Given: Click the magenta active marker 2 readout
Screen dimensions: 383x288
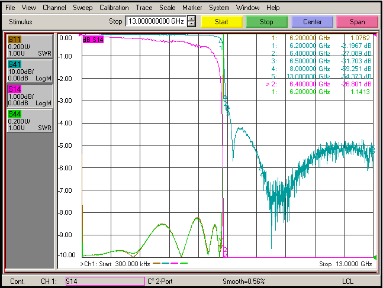Looking at the screenshot, I should pyautogui.click(x=318, y=84).
